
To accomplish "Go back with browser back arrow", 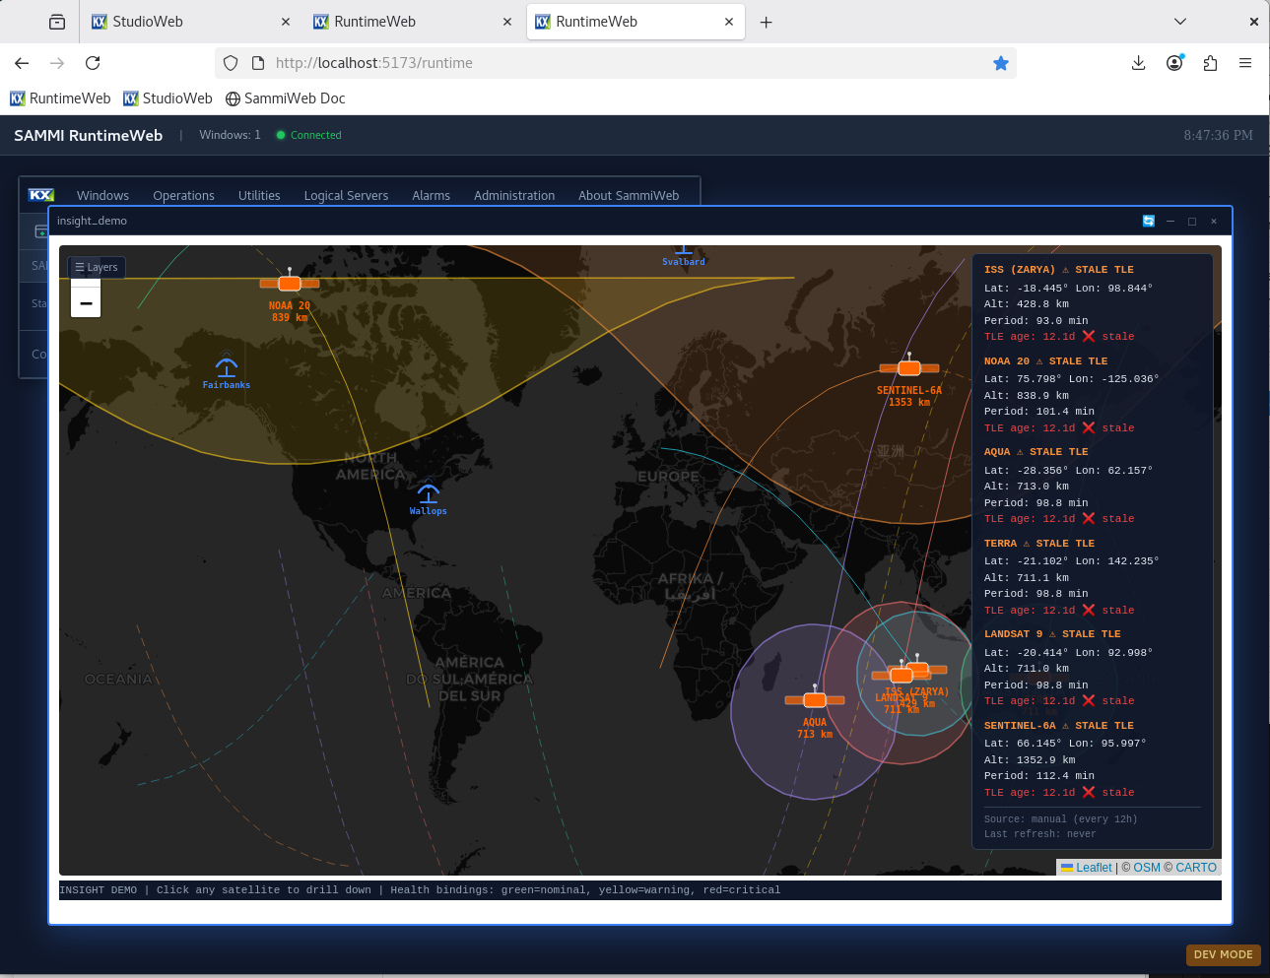I will [x=22, y=63].
